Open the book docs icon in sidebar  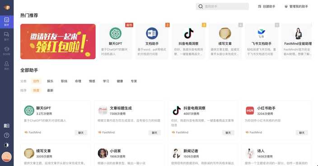pos(7,125)
